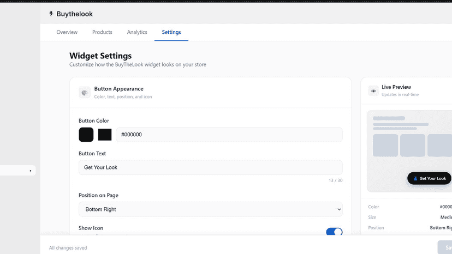Screen dimensions: 452x254
Task: Open the Position on Page dropdown
Action: point(210,209)
